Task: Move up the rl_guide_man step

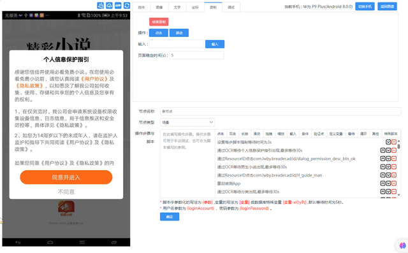Action: coord(382,175)
